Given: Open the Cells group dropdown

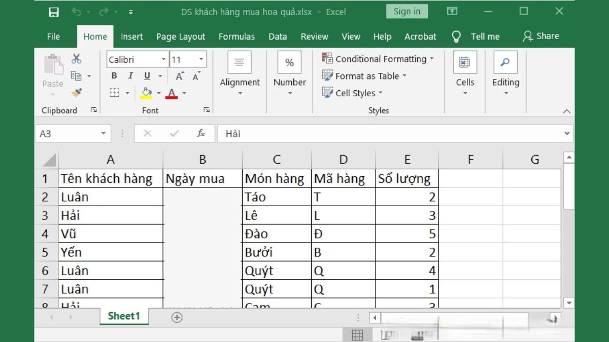Looking at the screenshot, I should coord(465,73).
